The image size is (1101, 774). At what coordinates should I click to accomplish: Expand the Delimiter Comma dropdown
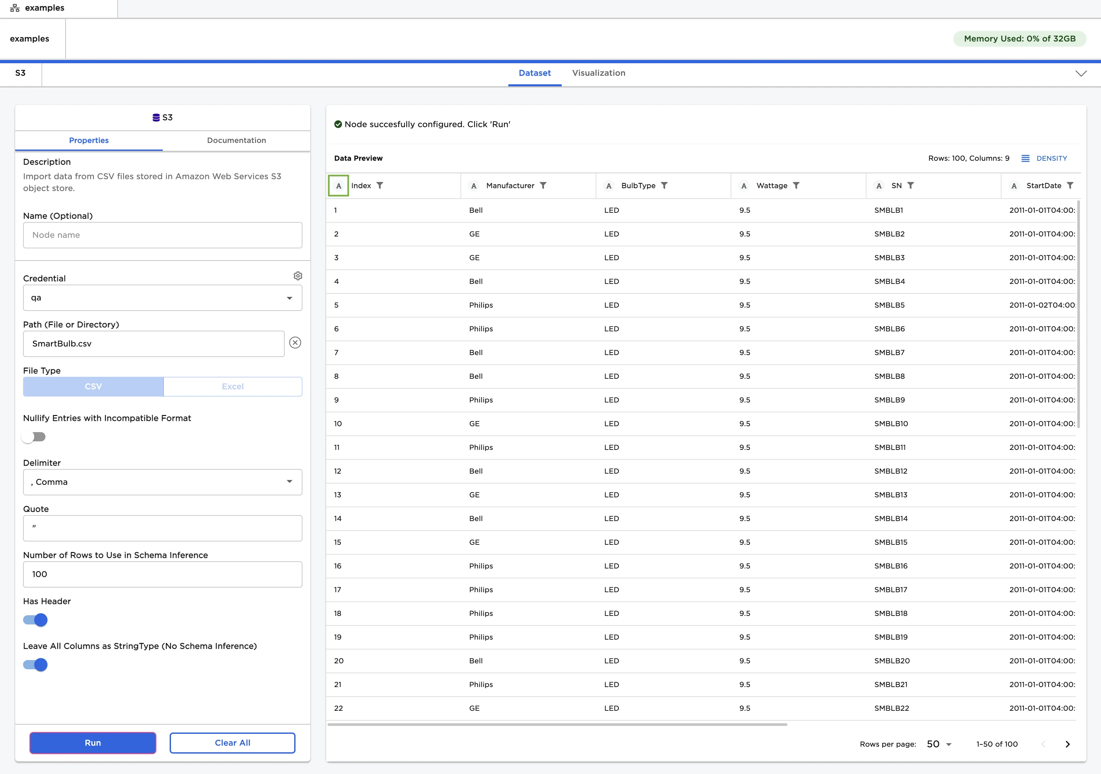point(162,482)
